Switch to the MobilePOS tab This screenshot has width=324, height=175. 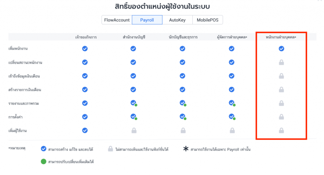point(207,20)
